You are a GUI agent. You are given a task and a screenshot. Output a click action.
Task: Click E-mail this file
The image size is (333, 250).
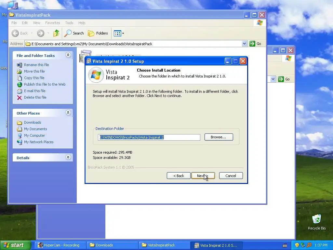[34, 91]
